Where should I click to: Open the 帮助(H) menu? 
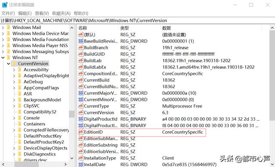81,13
